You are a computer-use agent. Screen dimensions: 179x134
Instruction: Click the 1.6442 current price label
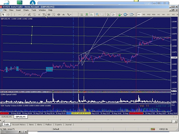tap(174, 58)
